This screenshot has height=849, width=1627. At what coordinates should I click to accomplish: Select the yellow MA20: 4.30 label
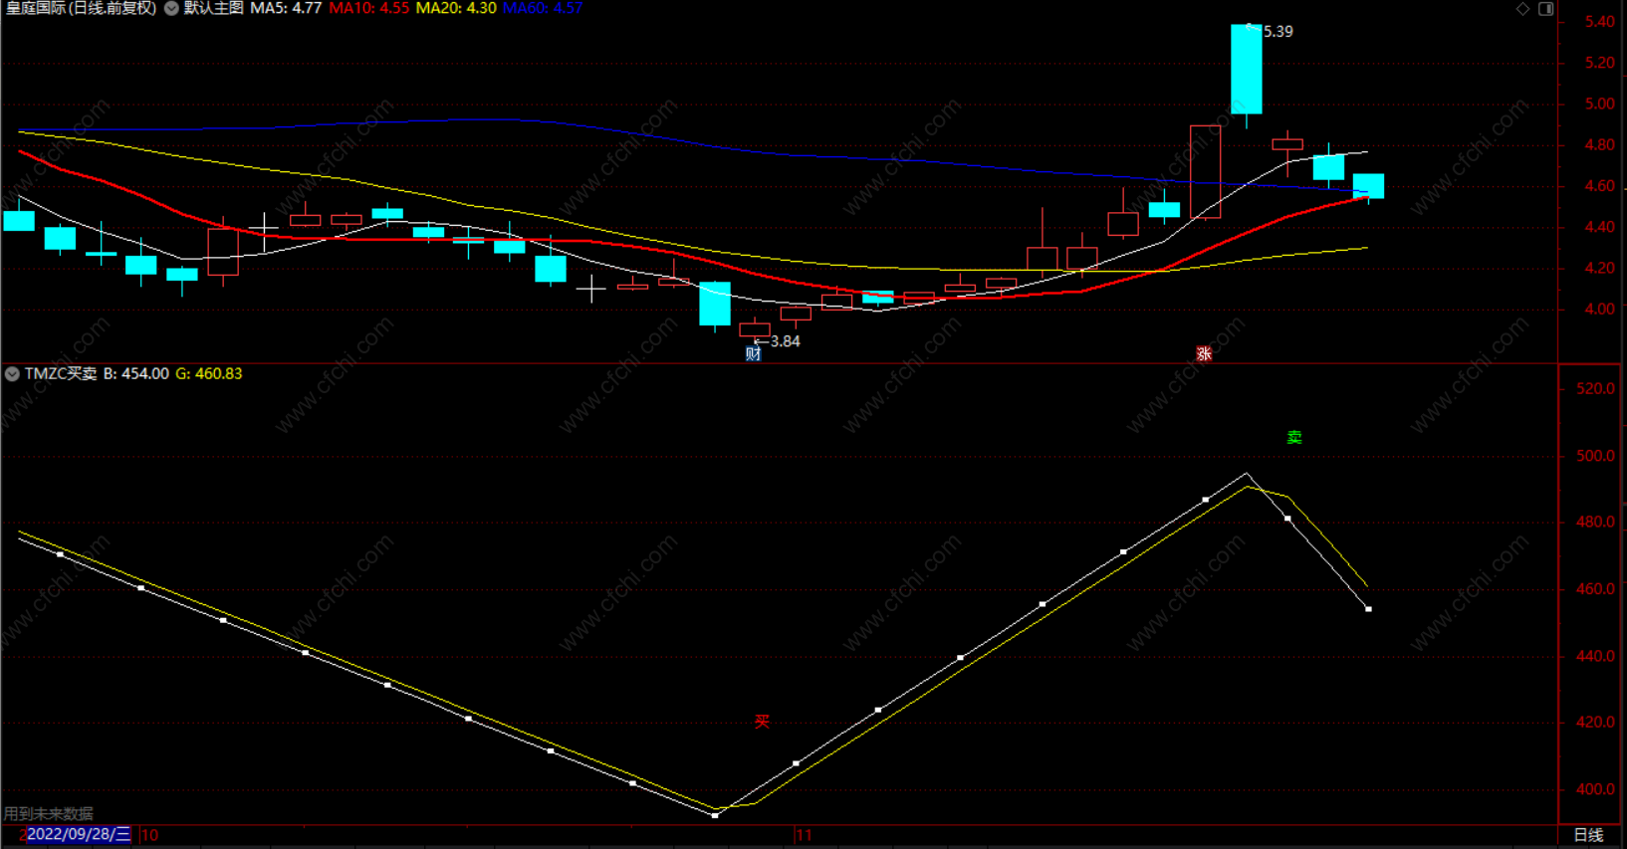pos(456,8)
